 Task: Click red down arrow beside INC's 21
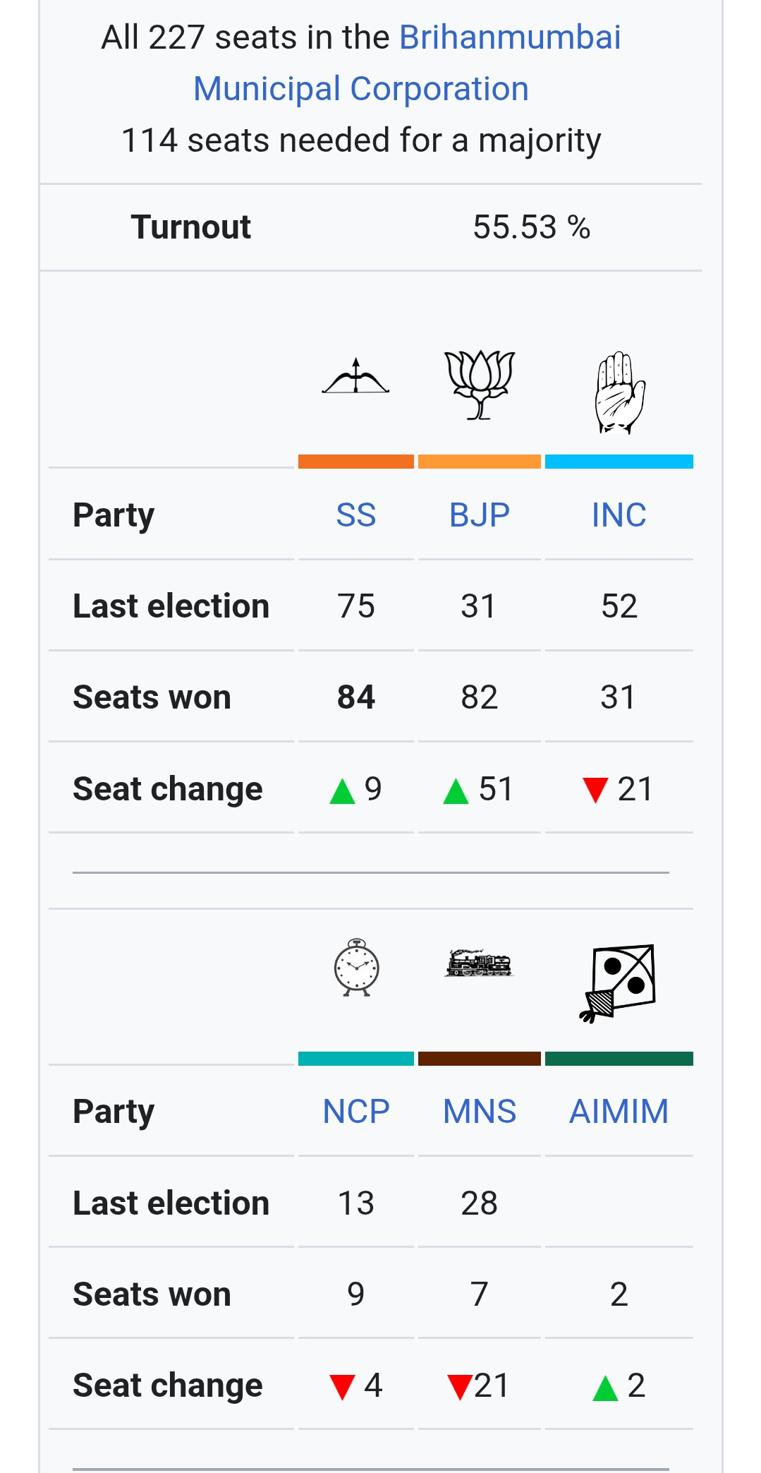pos(595,790)
